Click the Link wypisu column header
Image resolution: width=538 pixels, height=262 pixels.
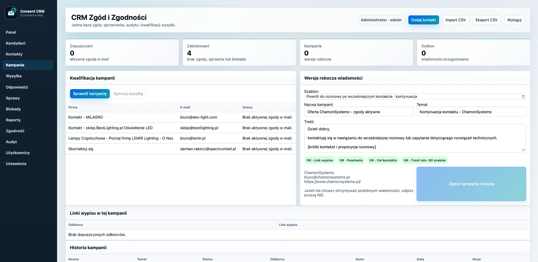(x=288, y=225)
